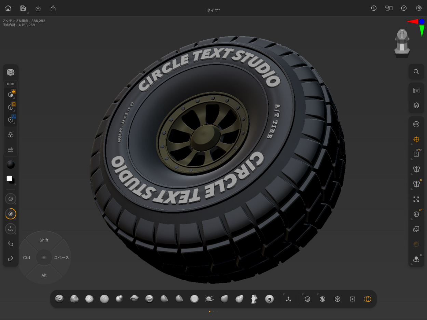The image size is (427, 320).
Task: Open the undo history clock icon
Action: (373, 8)
